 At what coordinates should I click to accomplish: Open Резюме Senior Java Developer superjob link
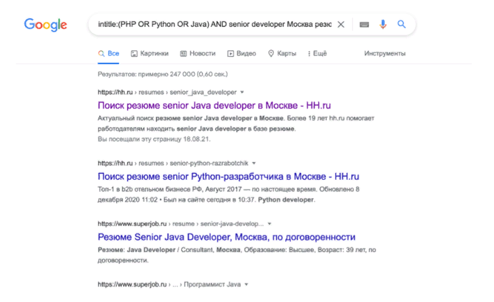point(226,237)
